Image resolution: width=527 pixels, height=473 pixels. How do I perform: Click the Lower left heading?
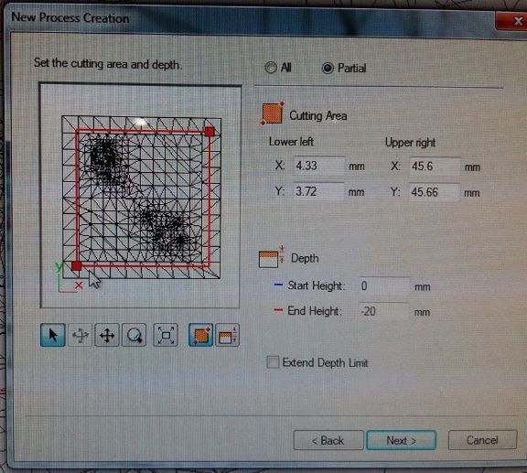coord(291,142)
